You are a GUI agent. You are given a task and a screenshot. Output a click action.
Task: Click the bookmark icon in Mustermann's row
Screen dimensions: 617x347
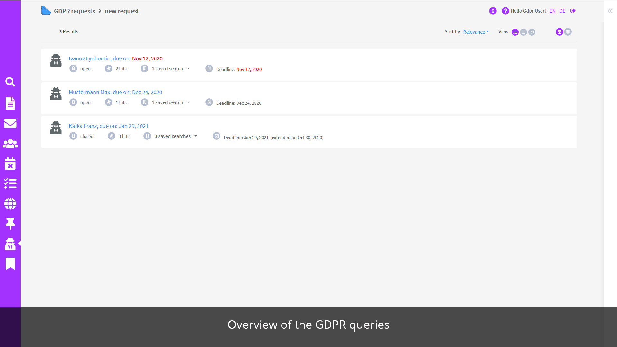145,102
